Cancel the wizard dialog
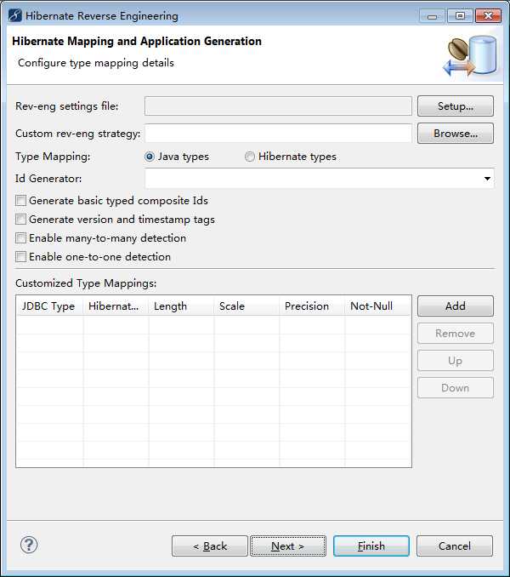This screenshot has height=577, width=510. click(455, 546)
